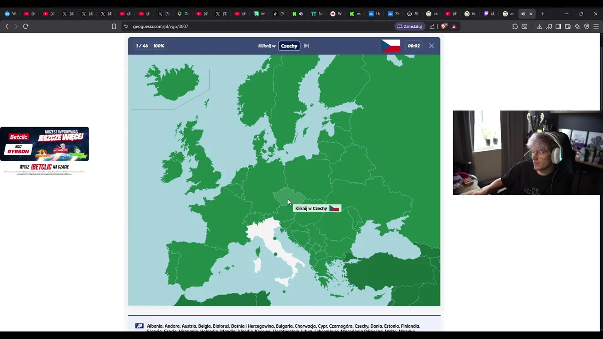Image resolution: width=603 pixels, height=339 pixels.
Task: Click 'Austria' in the country list
Action: click(188, 326)
